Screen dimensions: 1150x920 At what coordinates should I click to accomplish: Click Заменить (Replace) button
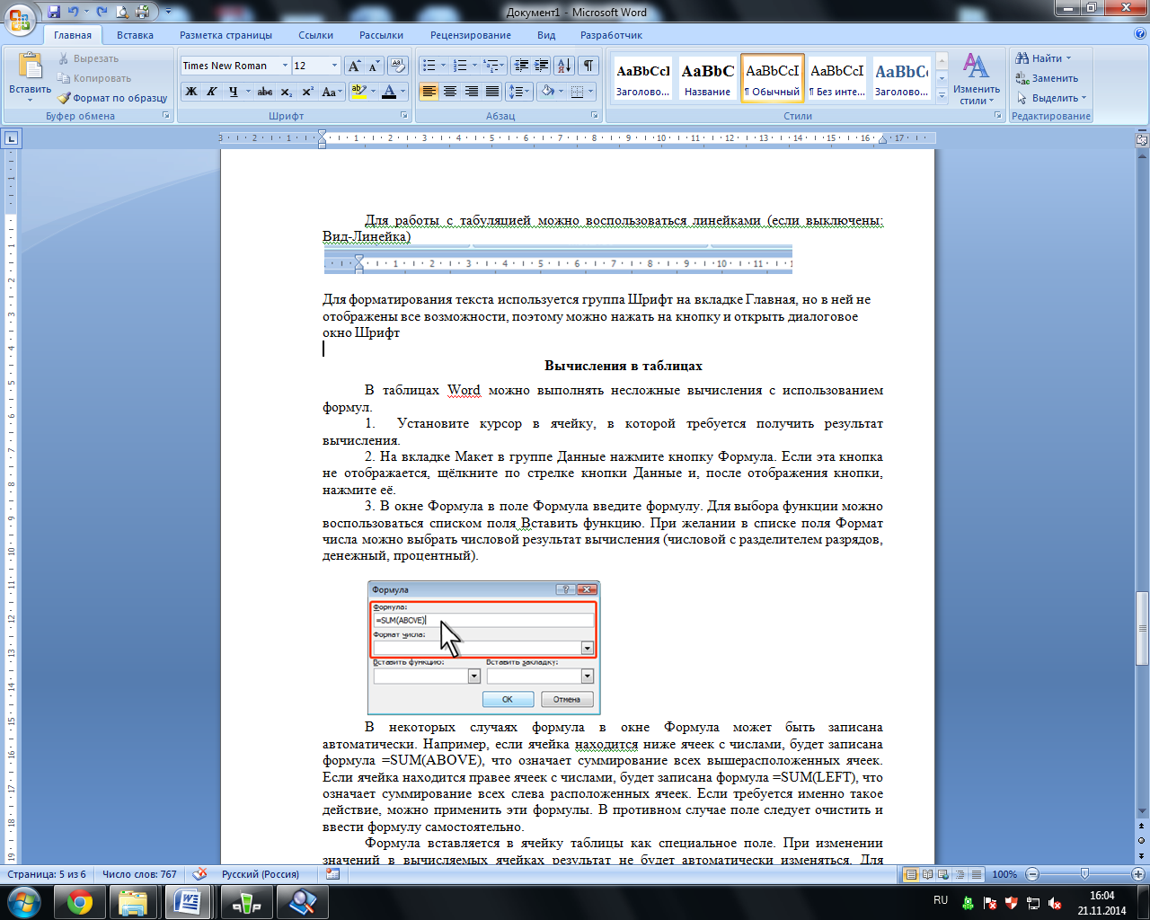[1047, 78]
